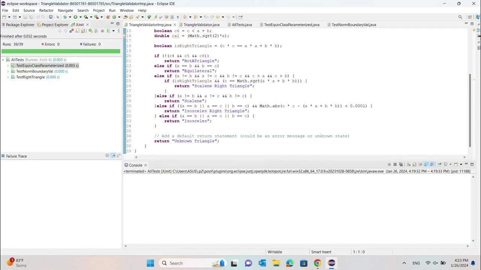Expand the TestRightTriangle node
Screen dimensions: 481x270
[x=8, y=77]
